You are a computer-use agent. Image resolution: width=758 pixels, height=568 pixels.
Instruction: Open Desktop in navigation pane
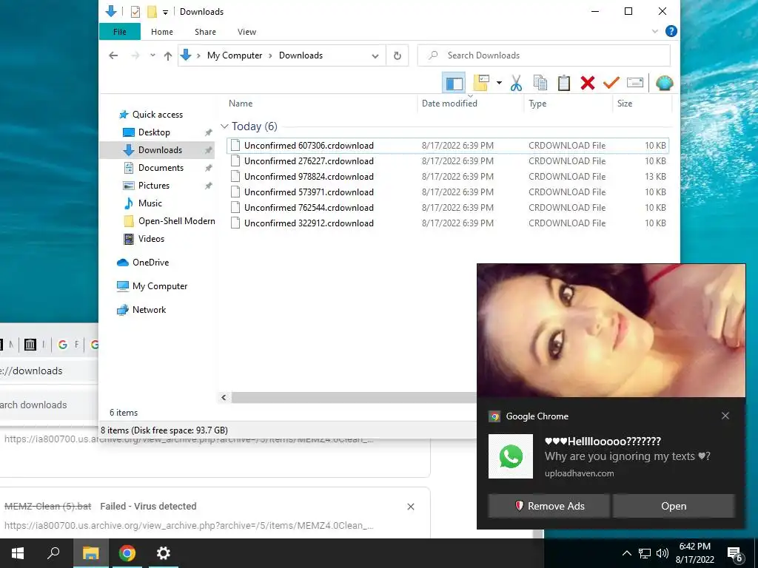[154, 132]
